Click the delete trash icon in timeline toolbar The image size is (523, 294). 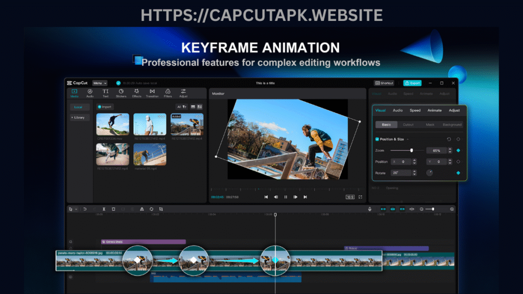113,209
